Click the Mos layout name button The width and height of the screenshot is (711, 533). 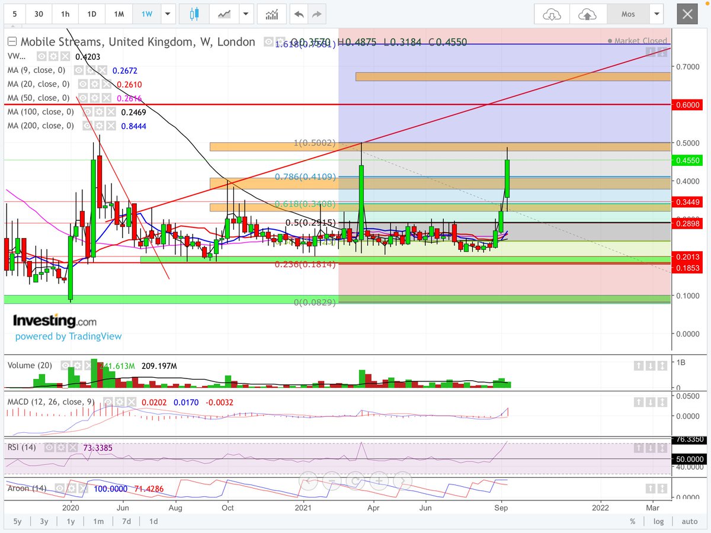627,14
